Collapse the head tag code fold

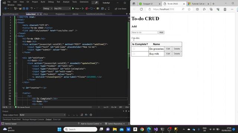coord(16,23)
